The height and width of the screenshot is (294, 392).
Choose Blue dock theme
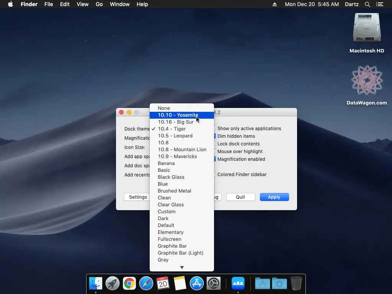pos(182,184)
